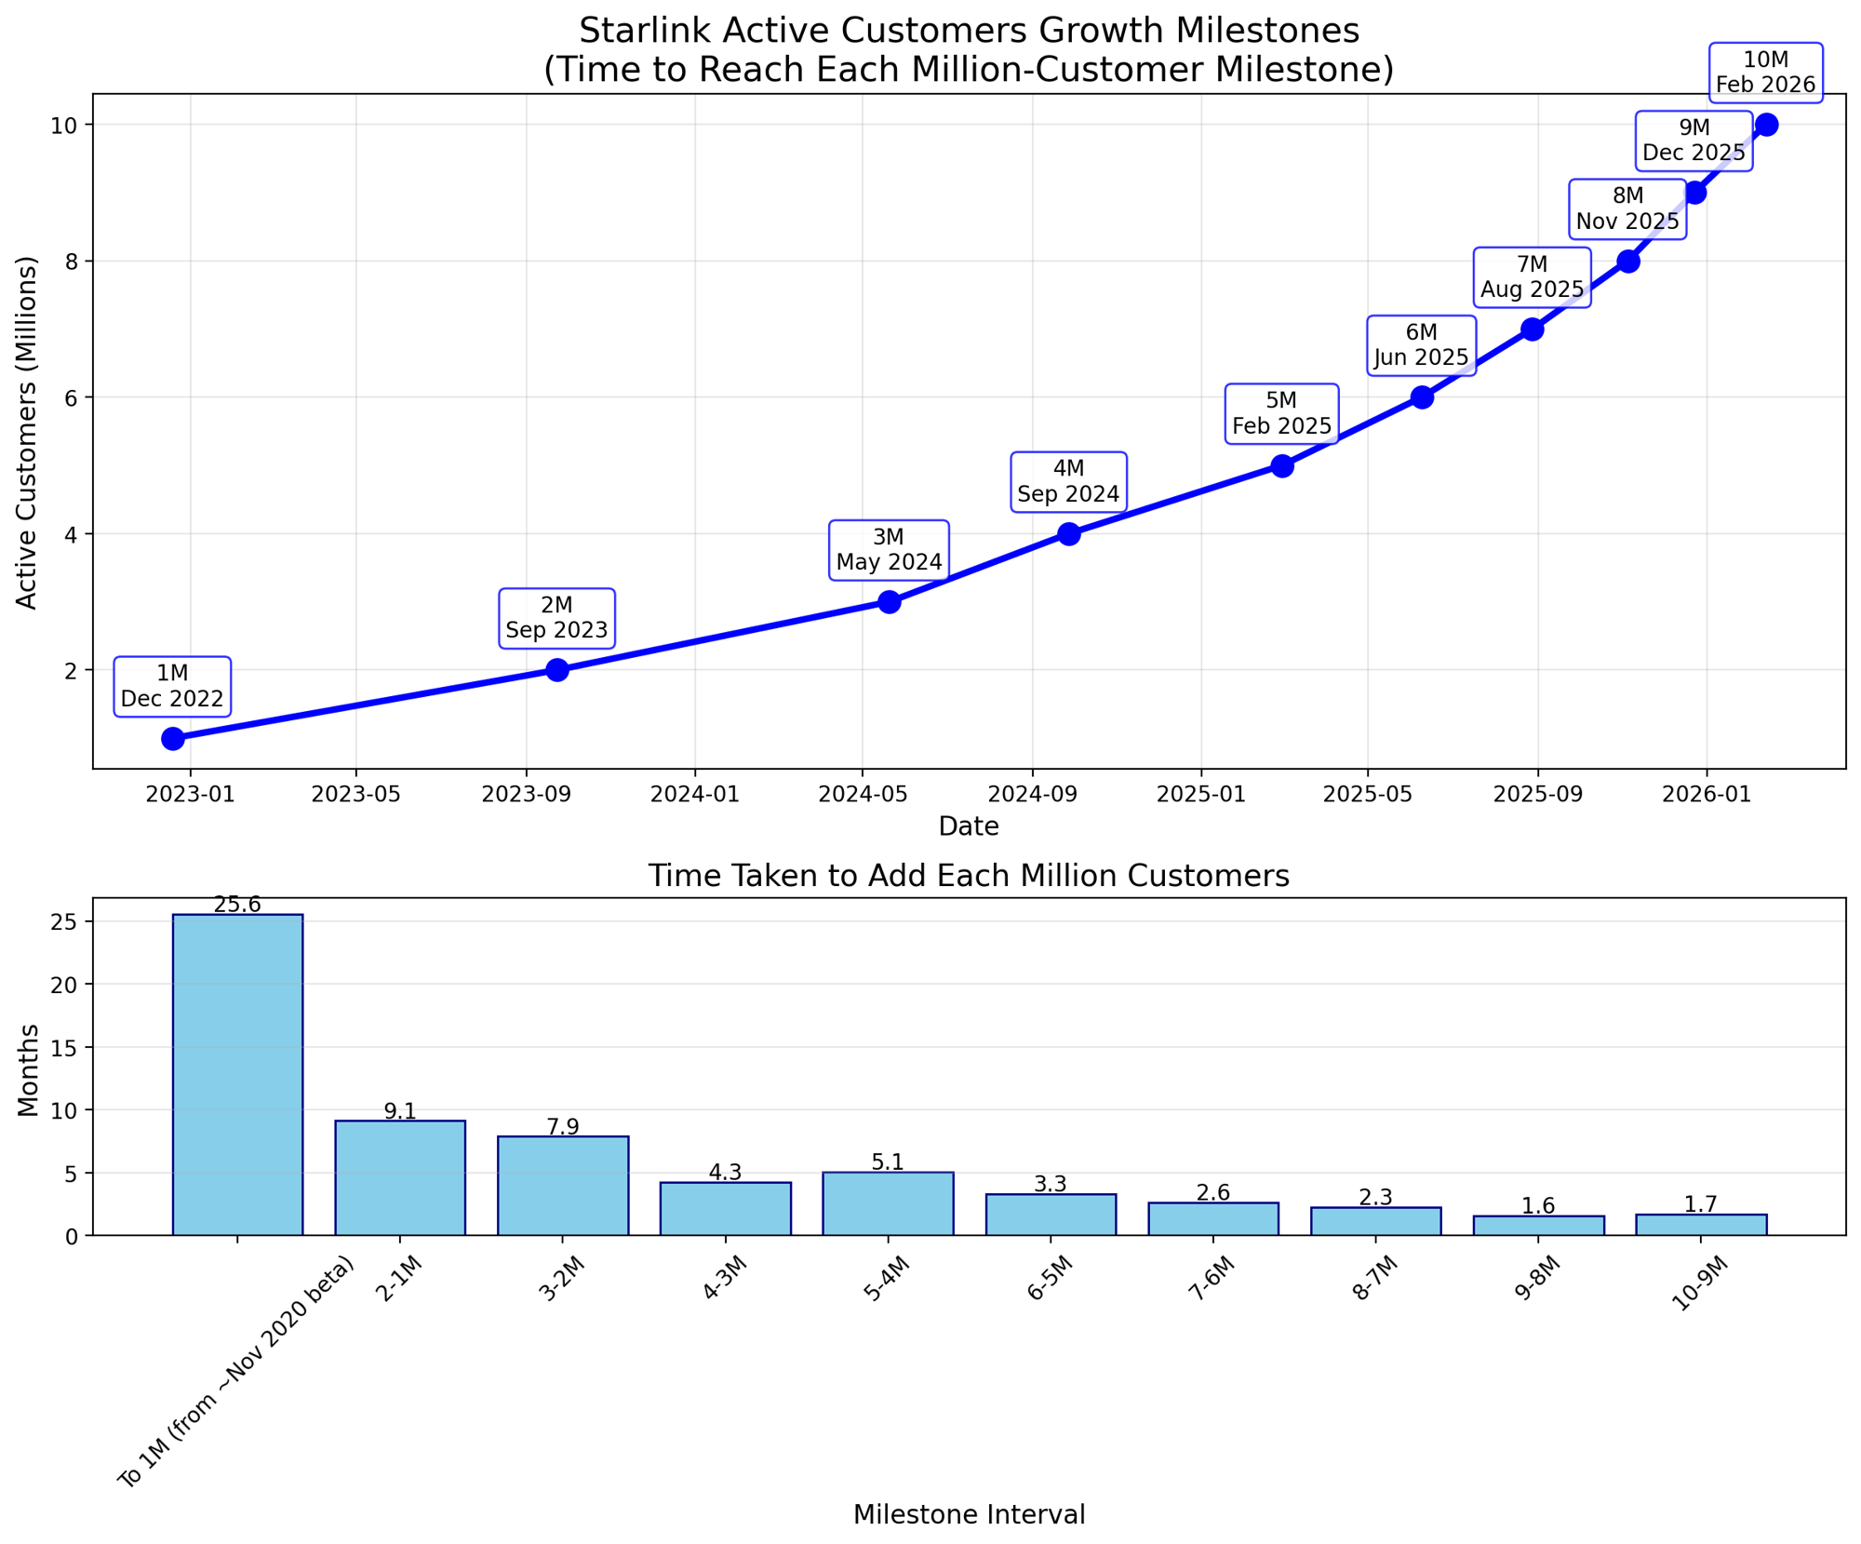
Task: Click the 8M Nov 2025 annotation box
Action: tap(1627, 209)
